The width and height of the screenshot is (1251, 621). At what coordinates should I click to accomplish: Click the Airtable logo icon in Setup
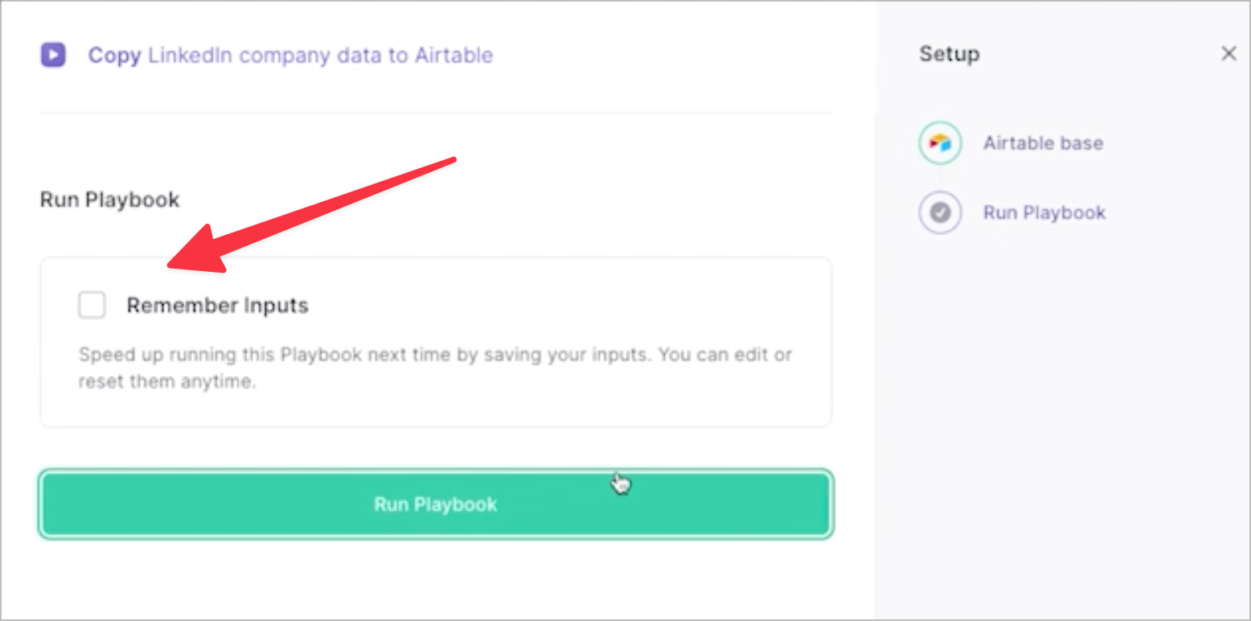pyautogui.click(x=940, y=143)
